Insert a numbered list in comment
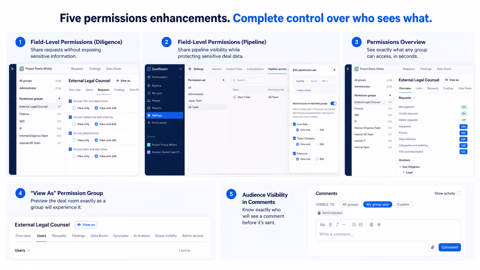This screenshot has width=480, height=270. (361, 225)
